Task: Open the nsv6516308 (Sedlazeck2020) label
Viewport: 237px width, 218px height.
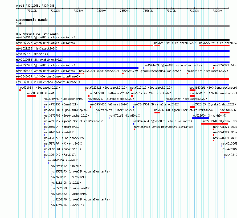Action: tap(175, 43)
